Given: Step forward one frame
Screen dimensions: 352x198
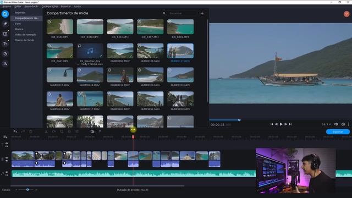Looking at the screenshot, I should [285, 124].
